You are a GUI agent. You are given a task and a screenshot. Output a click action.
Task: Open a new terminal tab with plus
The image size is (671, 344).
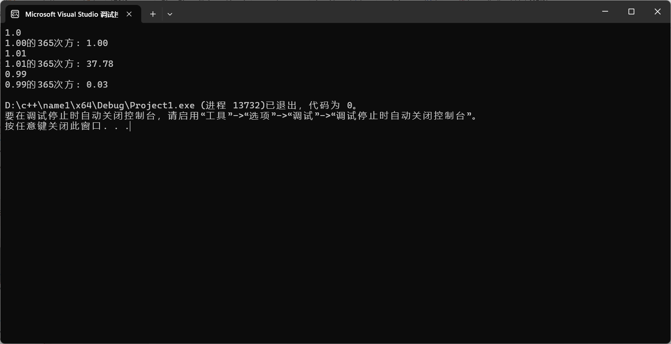coord(153,14)
